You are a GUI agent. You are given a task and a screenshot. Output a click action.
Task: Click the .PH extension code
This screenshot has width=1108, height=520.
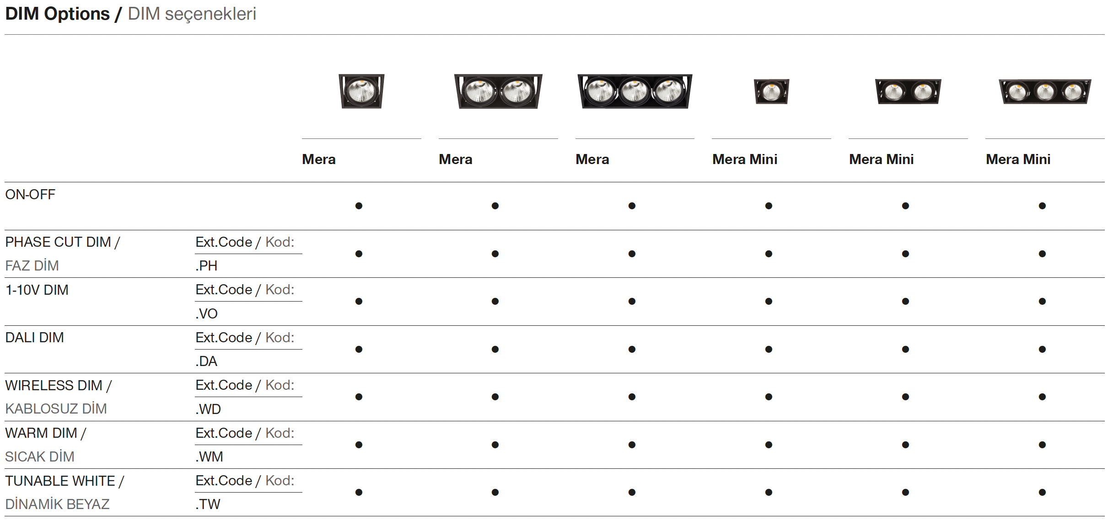pos(206,265)
